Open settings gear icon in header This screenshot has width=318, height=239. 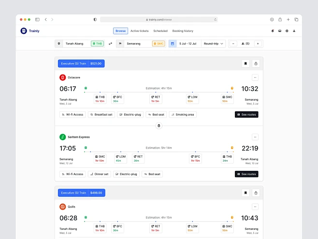pyautogui.click(x=287, y=31)
